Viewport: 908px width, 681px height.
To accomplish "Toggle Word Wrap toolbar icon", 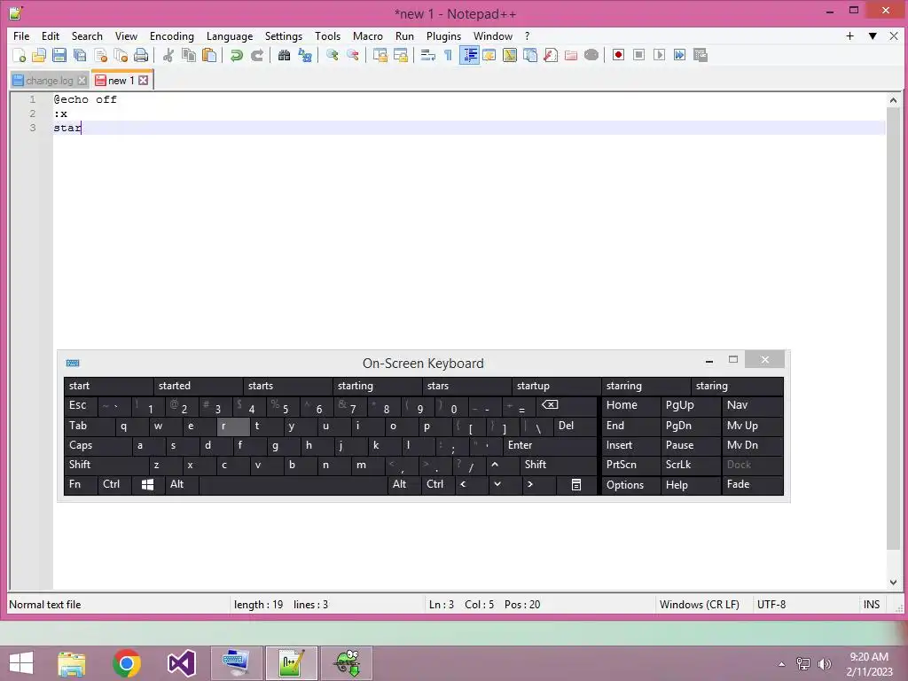I will coord(428,55).
